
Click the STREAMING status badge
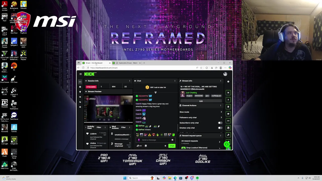coord(91,87)
